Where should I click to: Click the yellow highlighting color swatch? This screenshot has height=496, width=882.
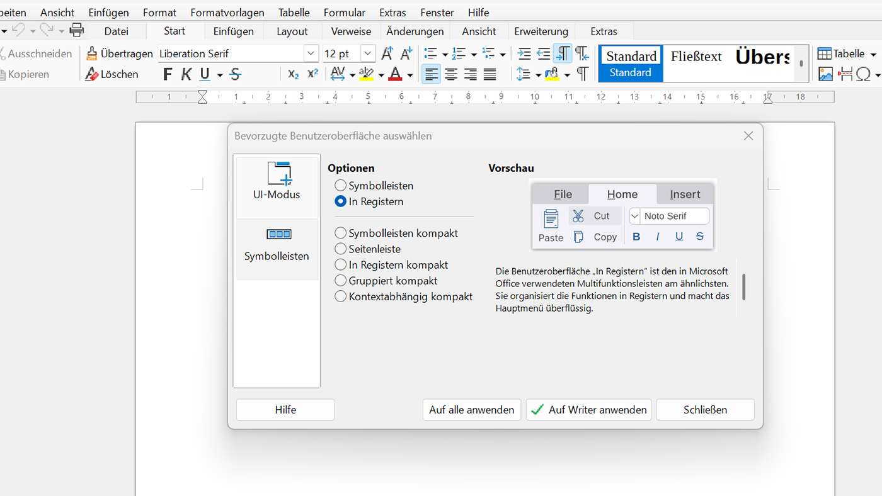coord(367,74)
